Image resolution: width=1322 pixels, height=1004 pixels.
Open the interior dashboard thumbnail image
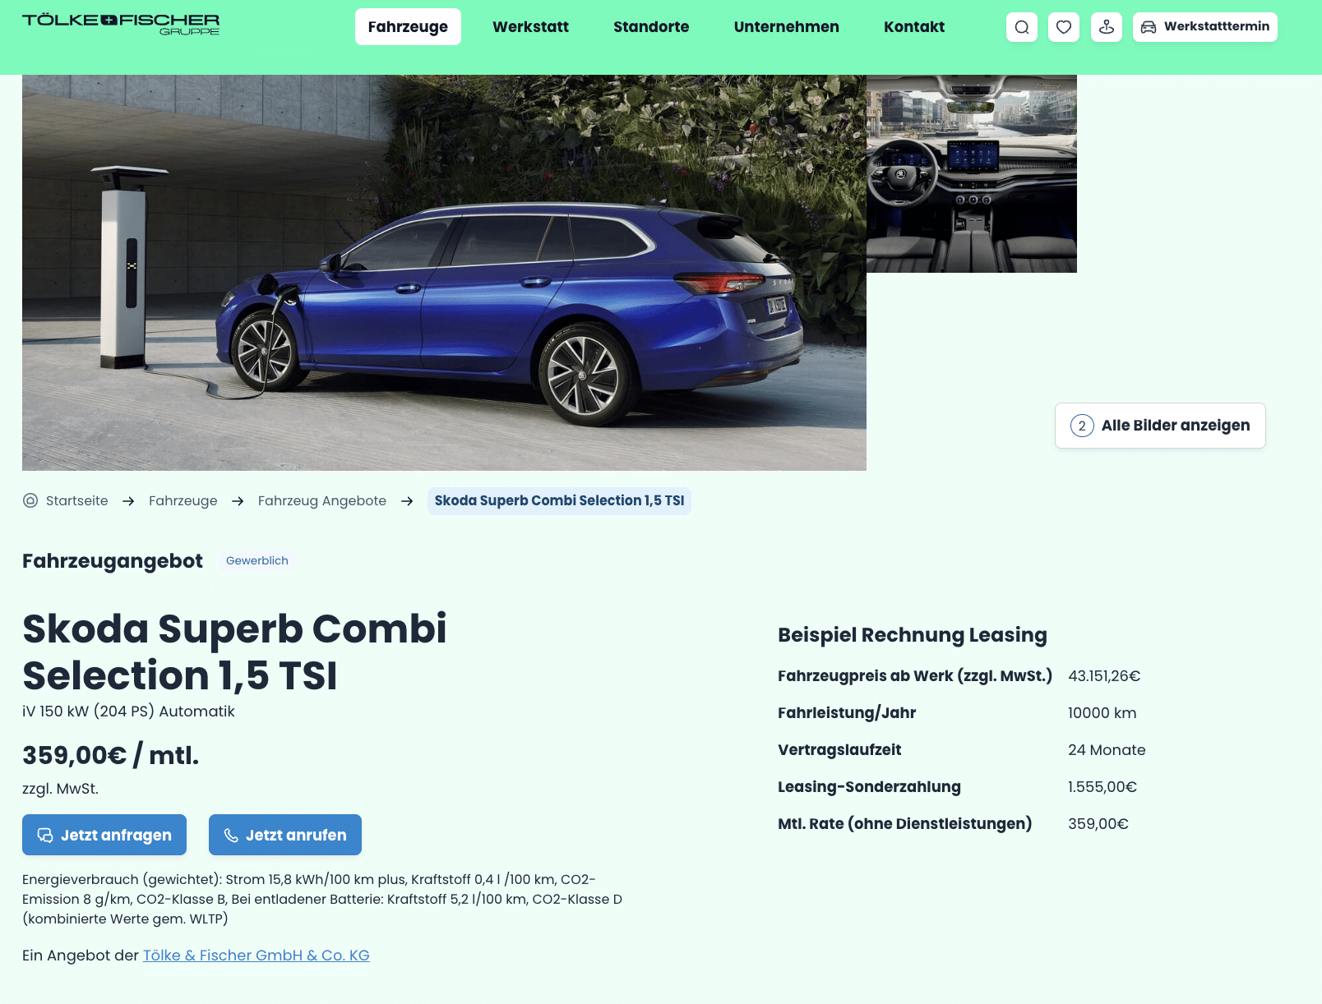tap(972, 174)
